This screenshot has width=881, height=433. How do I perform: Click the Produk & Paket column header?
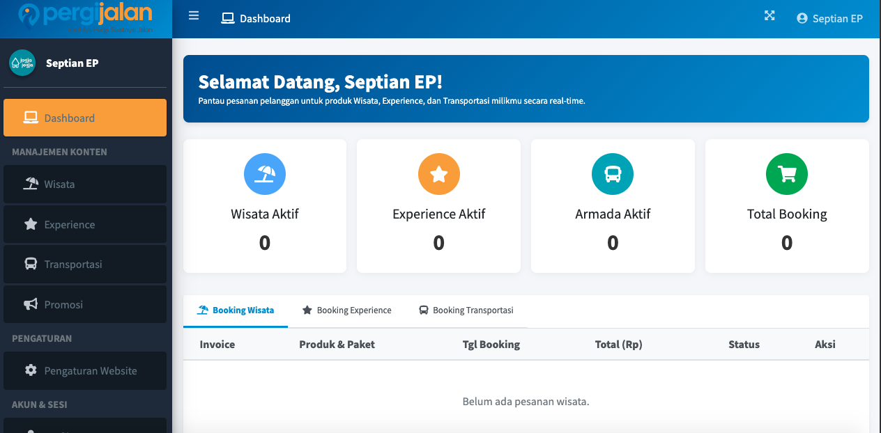tap(337, 345)
